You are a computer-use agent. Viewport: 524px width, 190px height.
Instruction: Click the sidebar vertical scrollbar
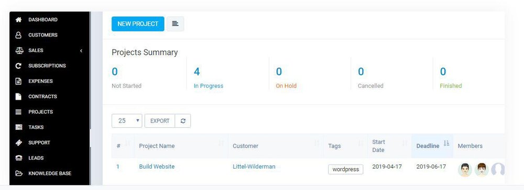pos(90,70)
